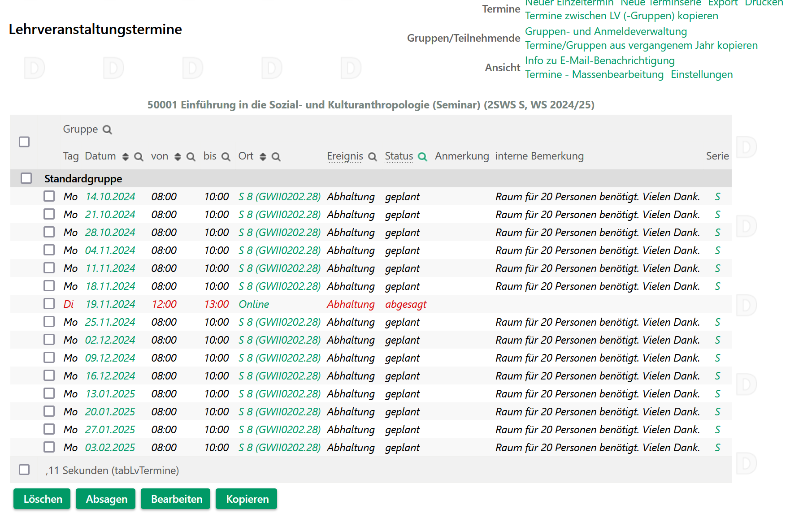Select the 13.01.2025 appointment checkbox
This screenshot has width=790, height=522.
[49, 393]
